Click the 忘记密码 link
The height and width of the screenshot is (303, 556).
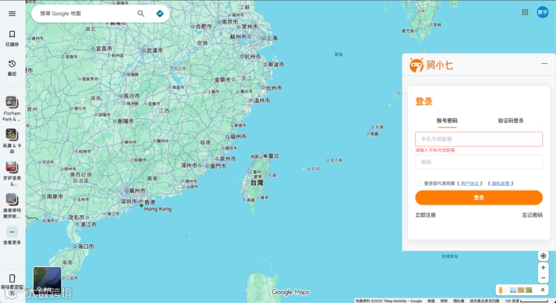click(532, 215)
